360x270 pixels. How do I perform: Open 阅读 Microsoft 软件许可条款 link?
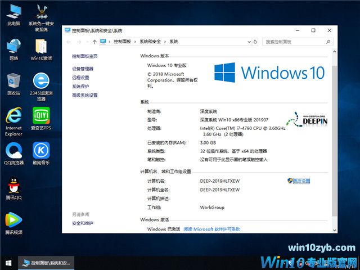pyautogui.click(x=211, y=229)
